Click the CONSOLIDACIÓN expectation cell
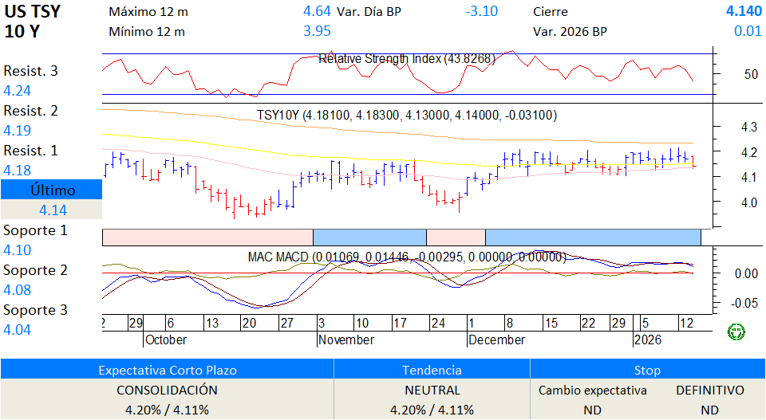 tap(167, 391)
